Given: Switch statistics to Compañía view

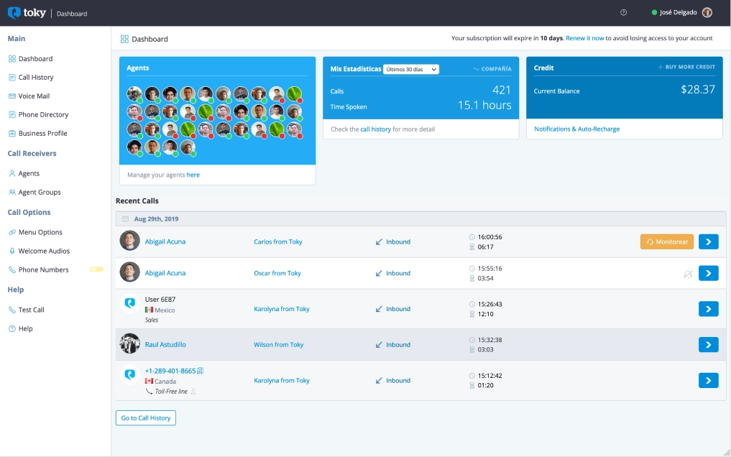Looking at the screenshot, I should click(492, 69).
